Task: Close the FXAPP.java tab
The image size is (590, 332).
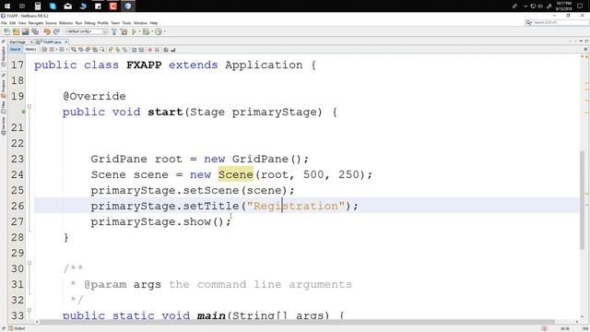Action: pyautogui.click(x=65, y=42)
